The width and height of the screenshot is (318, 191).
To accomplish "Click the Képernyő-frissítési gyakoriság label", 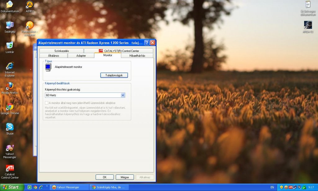I will [63, 89].
